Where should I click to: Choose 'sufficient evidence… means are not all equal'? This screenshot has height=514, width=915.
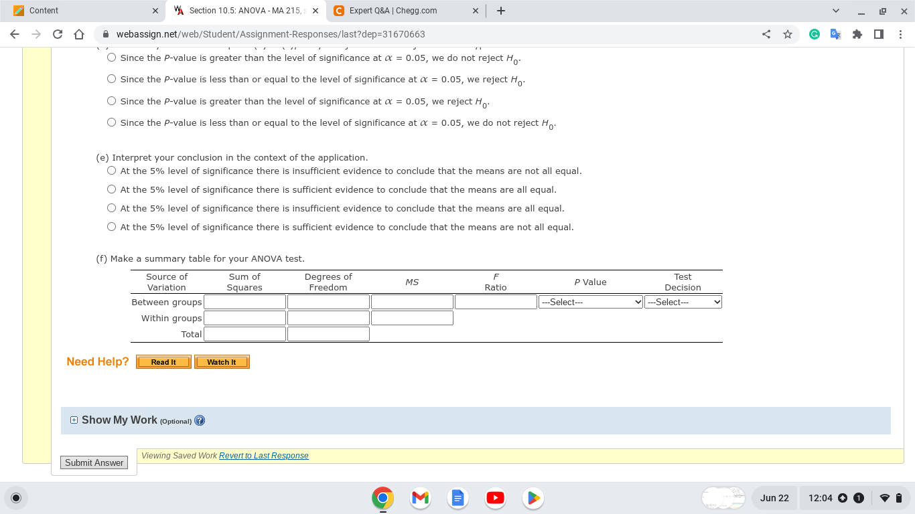[112, 227]
